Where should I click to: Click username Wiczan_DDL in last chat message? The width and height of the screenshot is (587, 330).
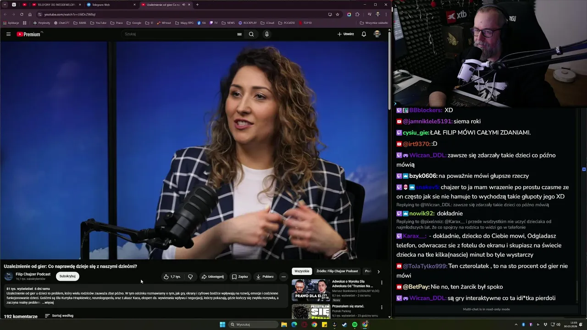pos(427,298)
